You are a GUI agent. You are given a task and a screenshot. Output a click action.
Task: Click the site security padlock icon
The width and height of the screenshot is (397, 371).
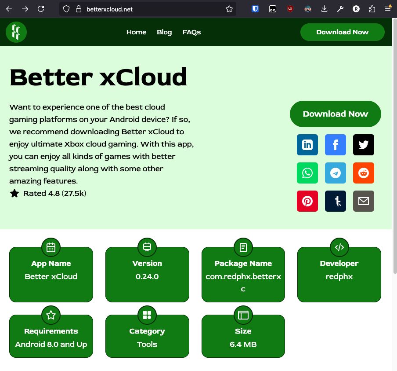pos(79,9)
